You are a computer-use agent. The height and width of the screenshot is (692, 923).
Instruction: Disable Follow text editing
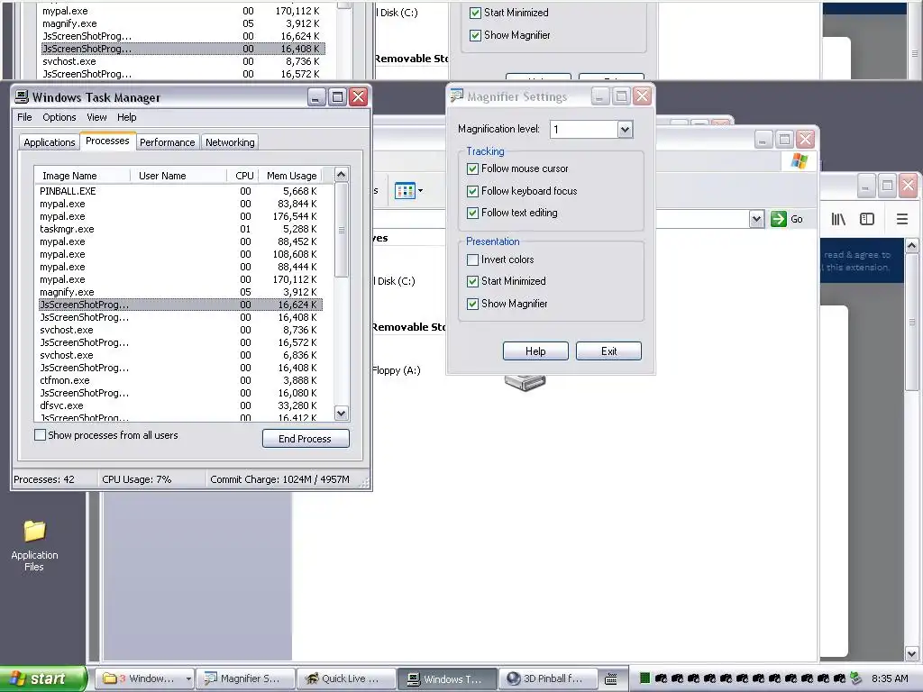[472, 213]
